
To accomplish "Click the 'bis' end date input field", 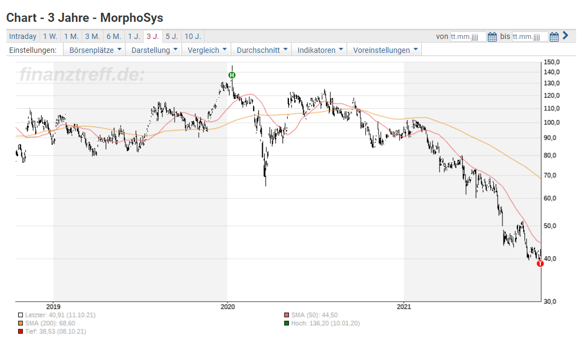I will coord(530,37).
